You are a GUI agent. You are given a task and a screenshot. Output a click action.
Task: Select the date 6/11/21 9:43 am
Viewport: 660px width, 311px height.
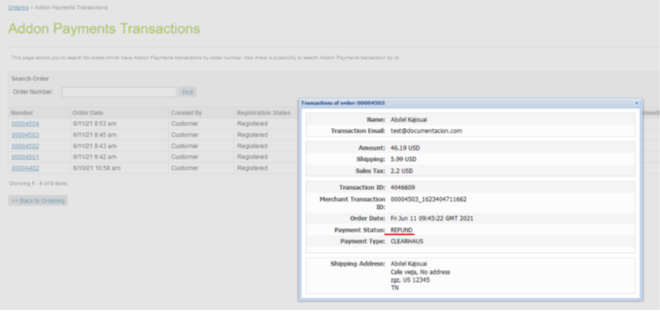[x=94, y=146]
